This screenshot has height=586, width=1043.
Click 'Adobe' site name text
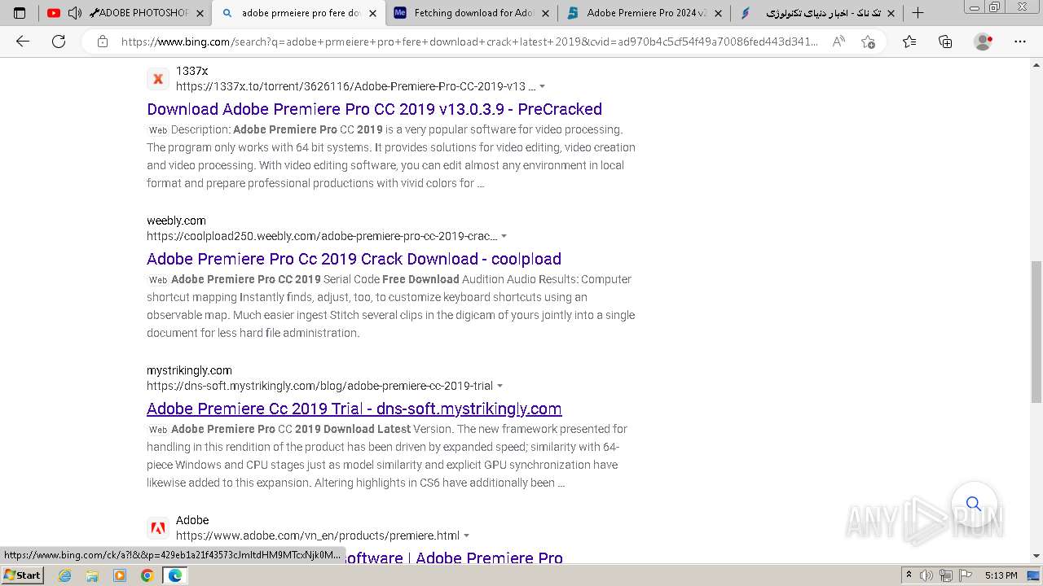192,520
